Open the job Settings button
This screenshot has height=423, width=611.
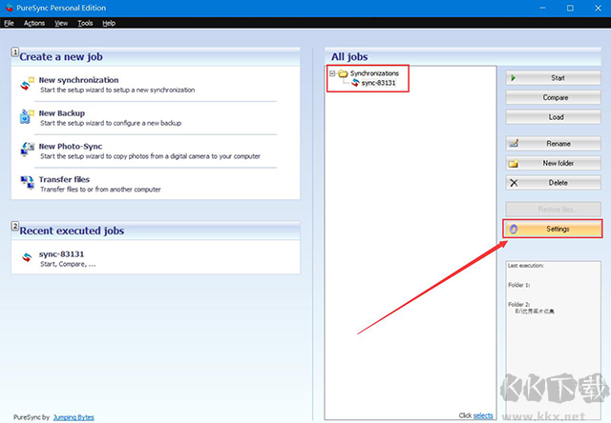(x=553, y=229)
